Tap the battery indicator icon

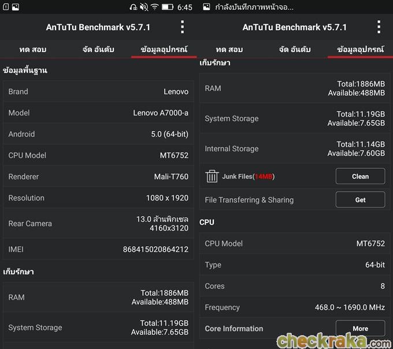pos(168,7)
